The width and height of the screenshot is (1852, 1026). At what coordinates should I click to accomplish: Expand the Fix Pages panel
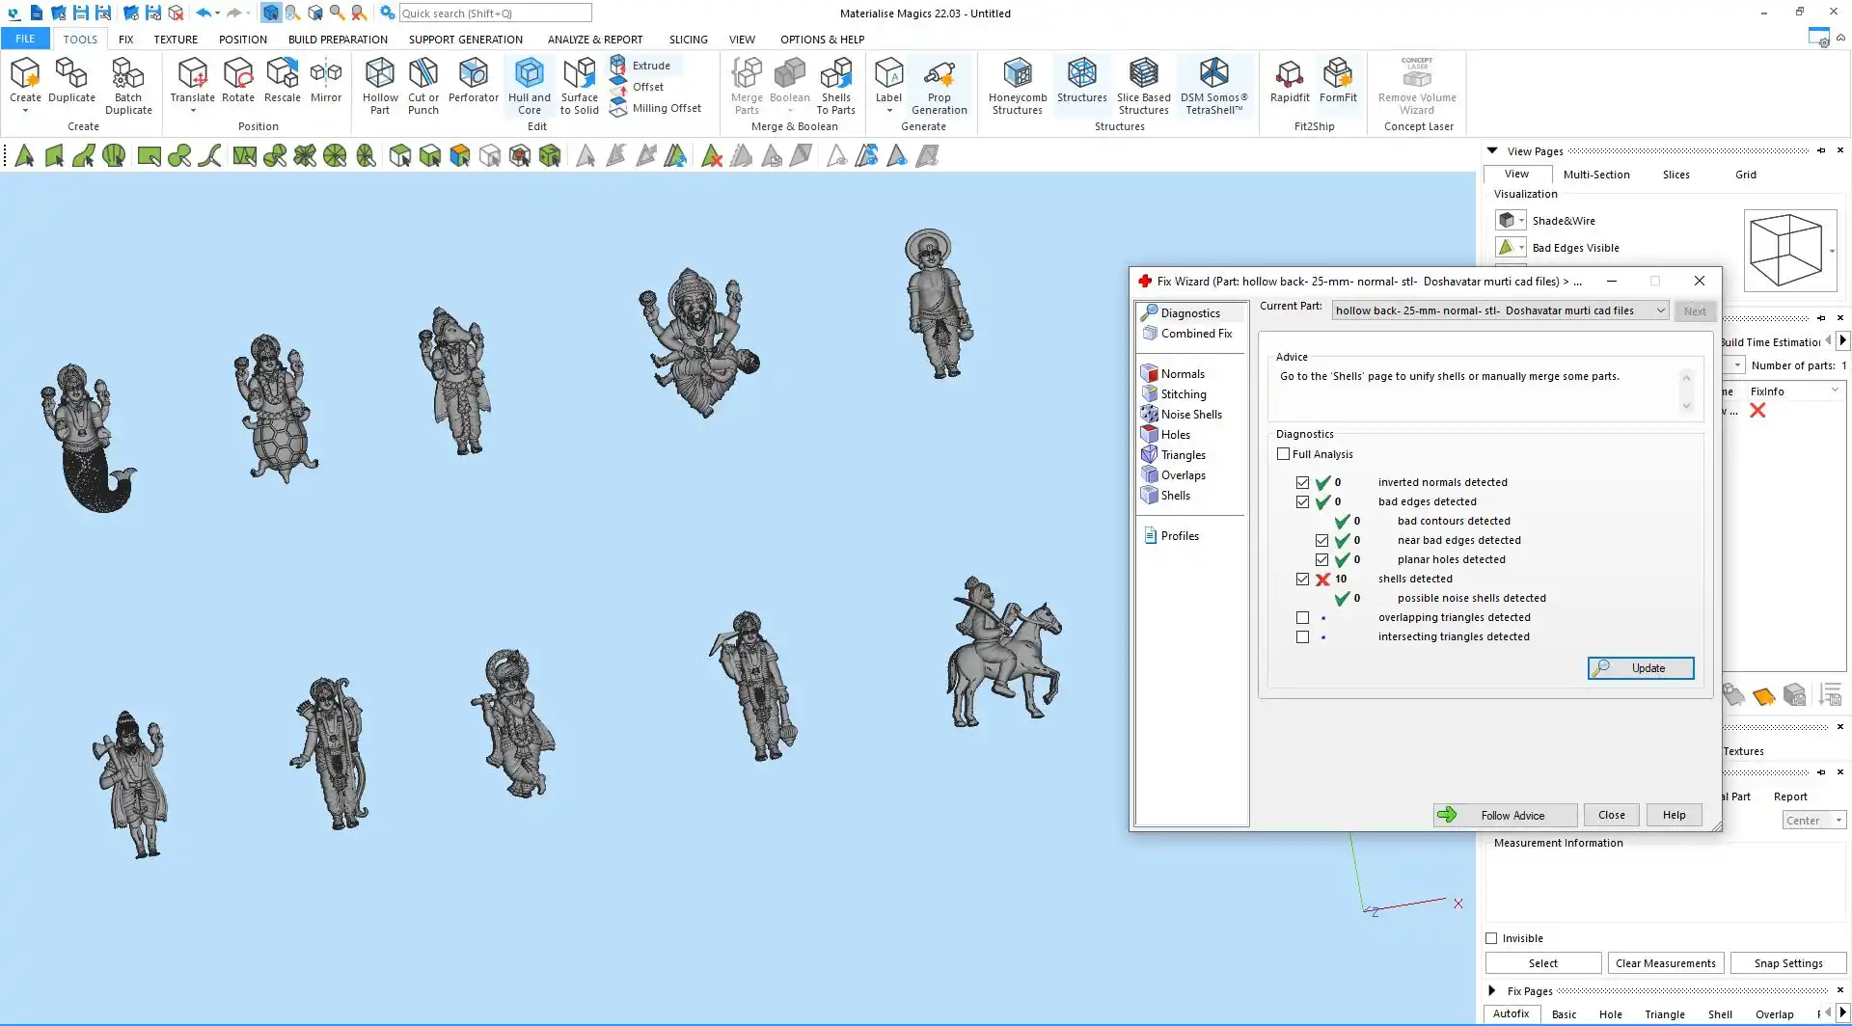[x=1492, y=990]
